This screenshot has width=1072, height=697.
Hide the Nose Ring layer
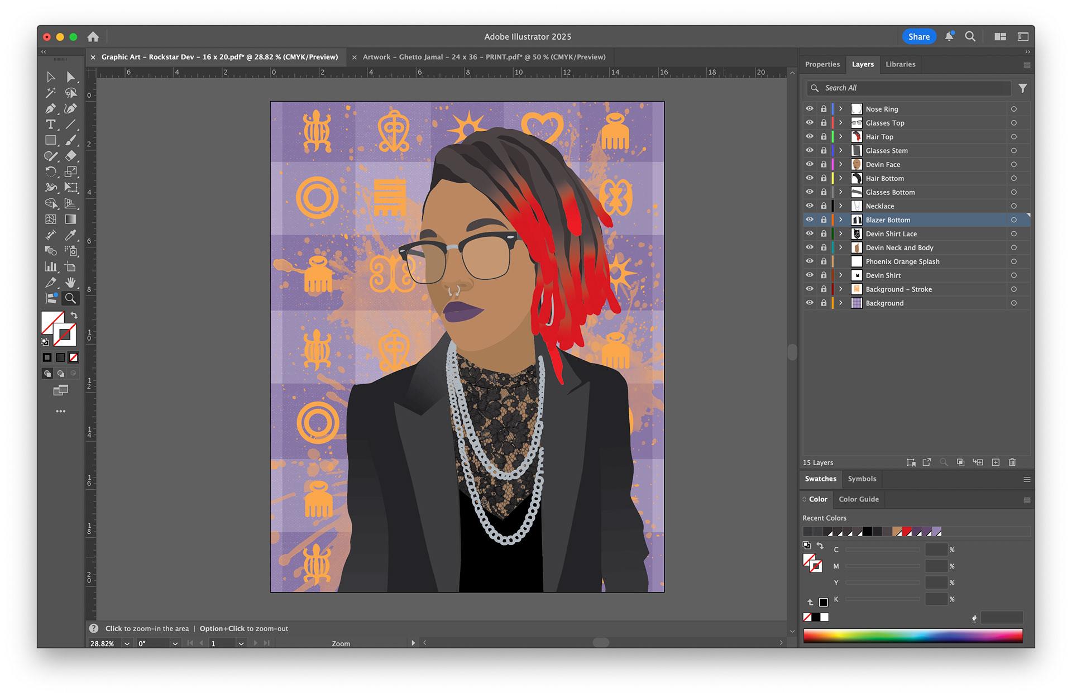click(810, 109)
